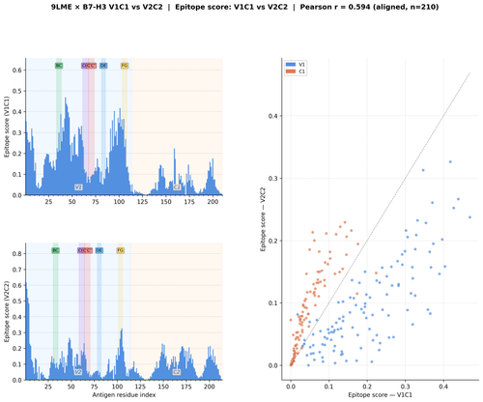Viewport: 483px width, 402px height.
Task: Click the 'Epitope score — V2C2' scatter y-axis label
Action: [x=263, y=219]
